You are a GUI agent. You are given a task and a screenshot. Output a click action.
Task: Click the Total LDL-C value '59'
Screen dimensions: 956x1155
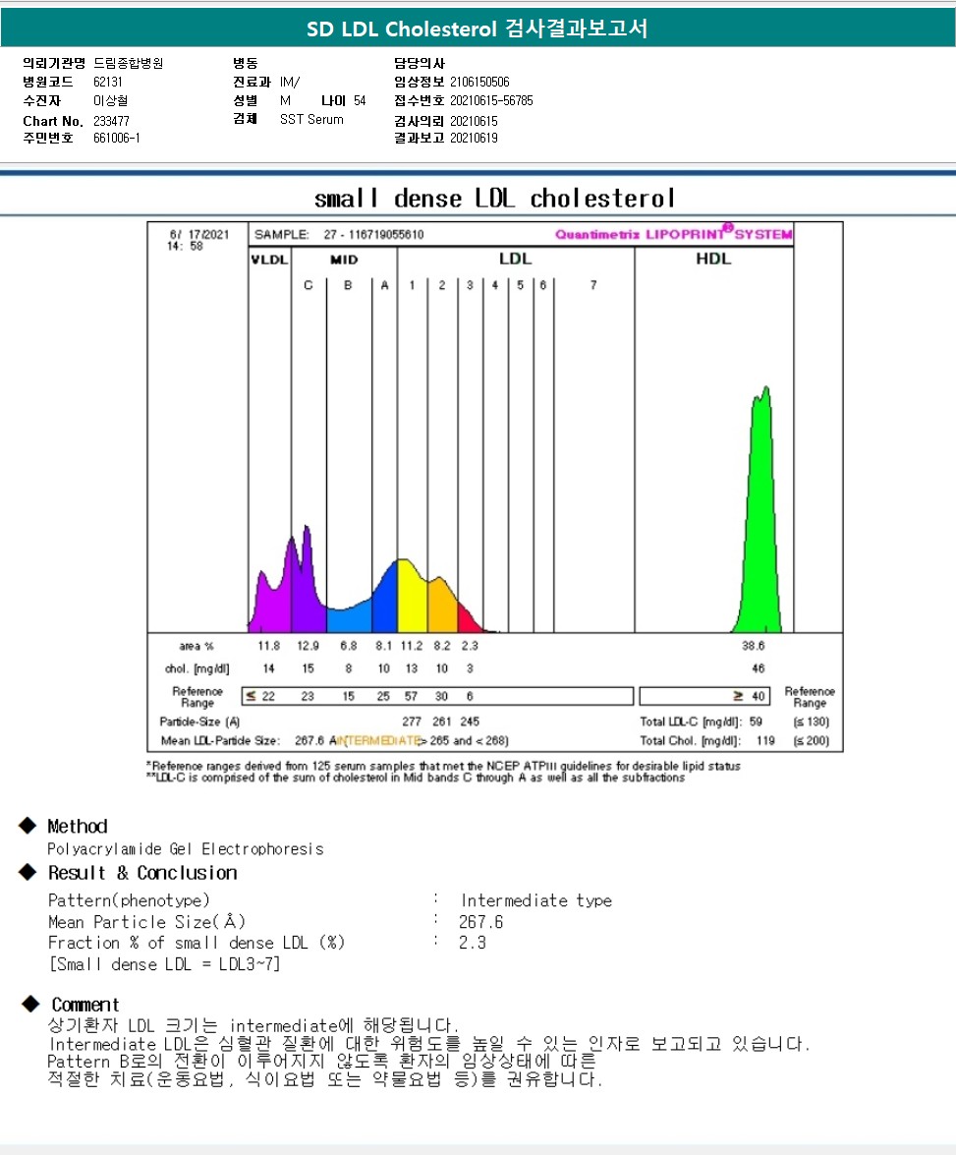pyautogui.click(x=756, y=722)
